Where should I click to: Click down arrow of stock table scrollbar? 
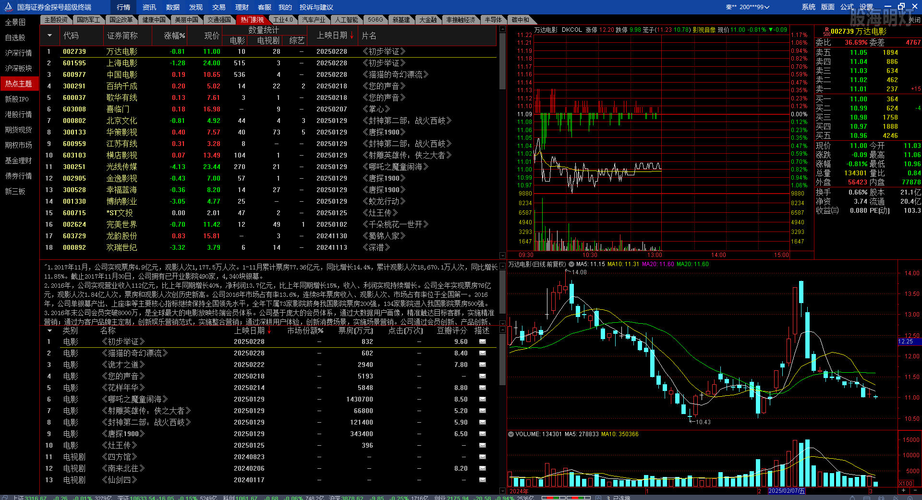[x=502, y=256]
